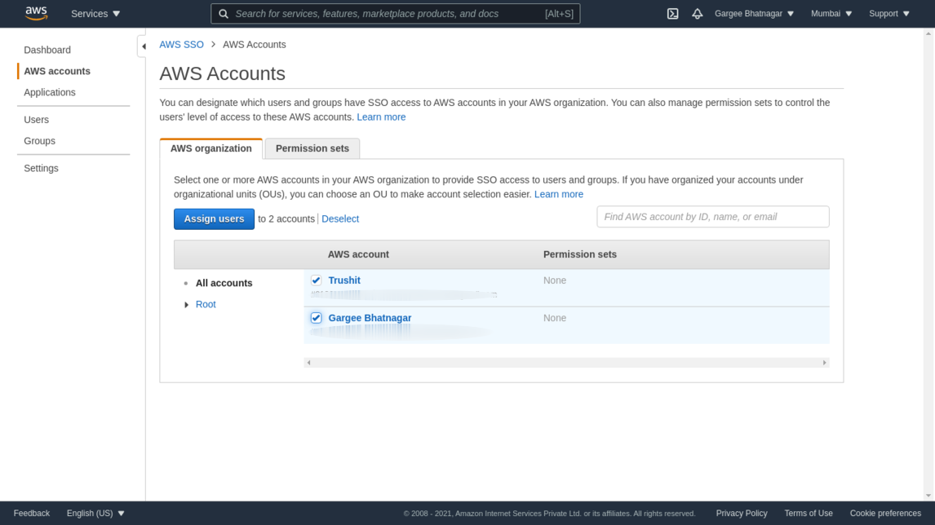This screenshot has height=525, width=935.
Task: Open the Services dropdown menu
Action: 95,14
